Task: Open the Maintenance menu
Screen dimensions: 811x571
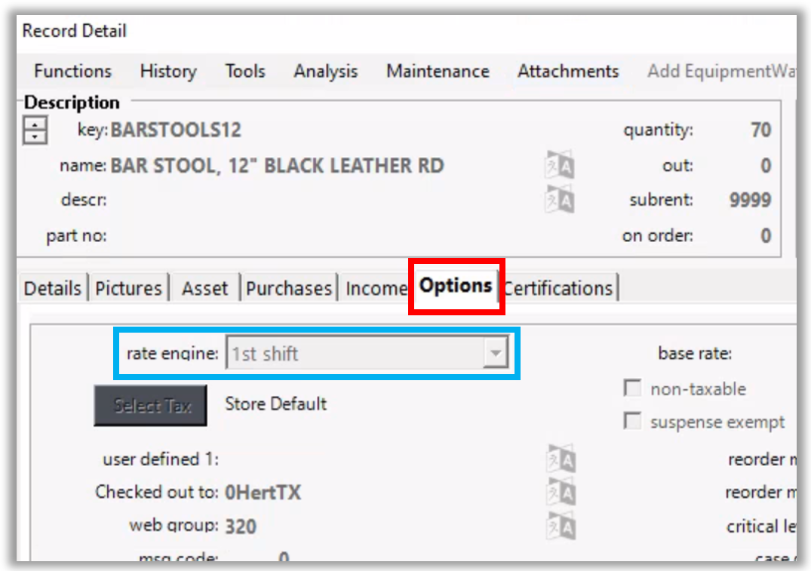Action: (x=438, y=71)
